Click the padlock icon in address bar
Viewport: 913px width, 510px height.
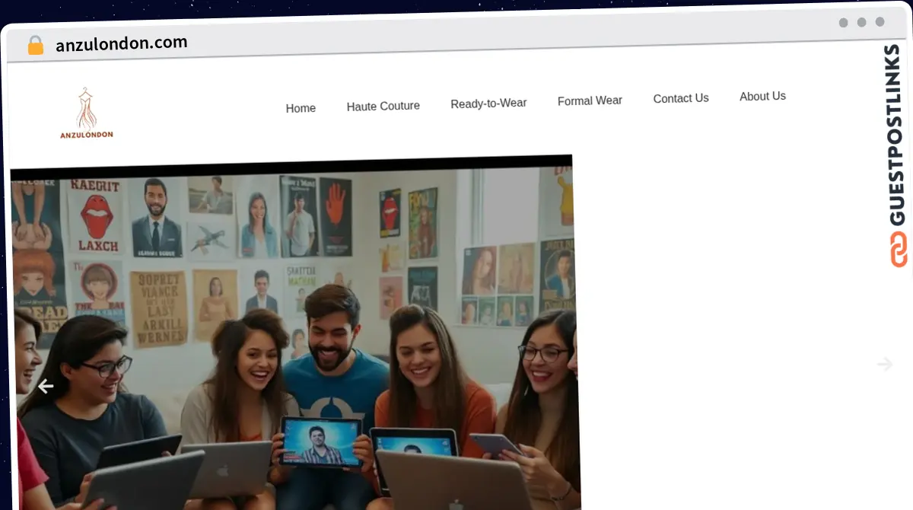(35, 45)
